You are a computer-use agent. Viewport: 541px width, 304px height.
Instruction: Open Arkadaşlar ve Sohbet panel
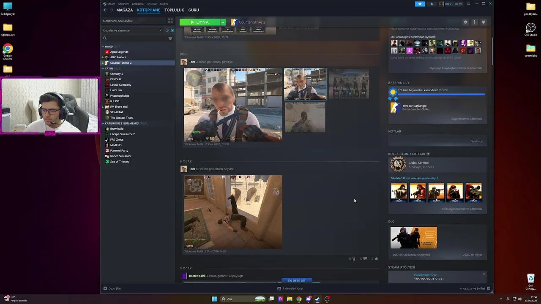tap(475, 289)
